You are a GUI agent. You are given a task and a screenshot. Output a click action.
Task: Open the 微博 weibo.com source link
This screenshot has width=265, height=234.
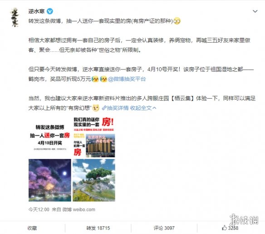(79, 209)
